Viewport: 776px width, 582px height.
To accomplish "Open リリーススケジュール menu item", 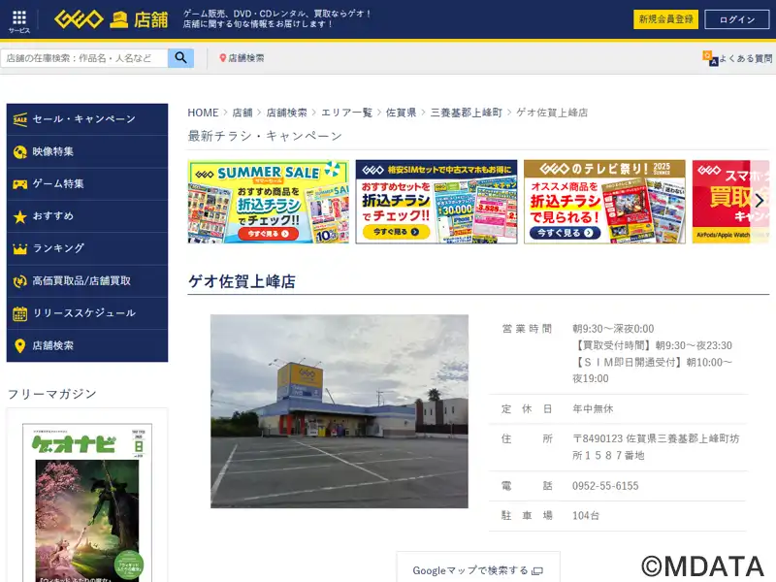I will (87, 313).
